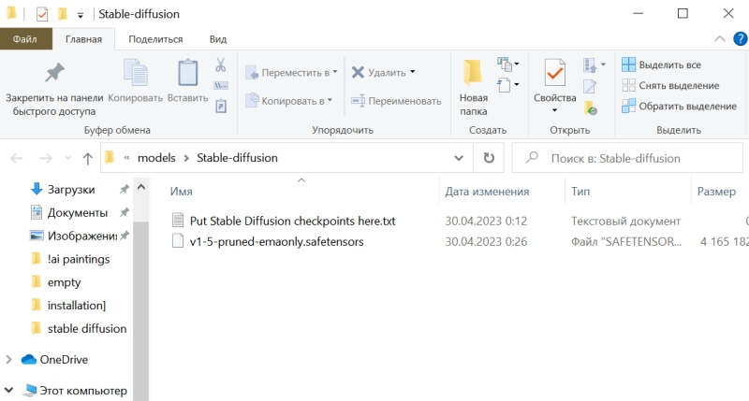Screen dimensions: 749x401
Task: Open the Share ribbon tab
Action: [x=155, y=39]
